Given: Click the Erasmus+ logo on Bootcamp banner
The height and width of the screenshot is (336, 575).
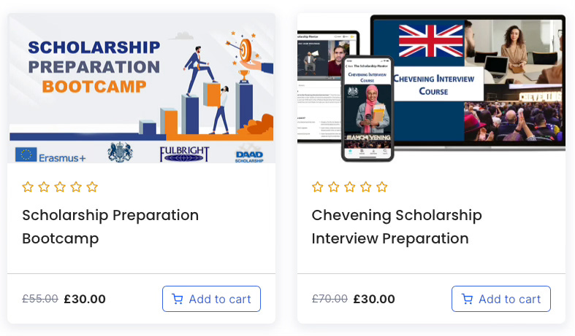Looking at the screenshot, I should [x=50, y=155].
